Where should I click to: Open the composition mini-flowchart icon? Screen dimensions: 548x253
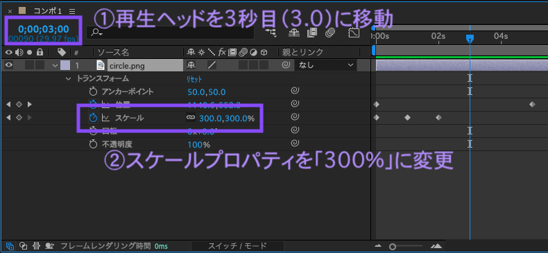coord(271,33)
